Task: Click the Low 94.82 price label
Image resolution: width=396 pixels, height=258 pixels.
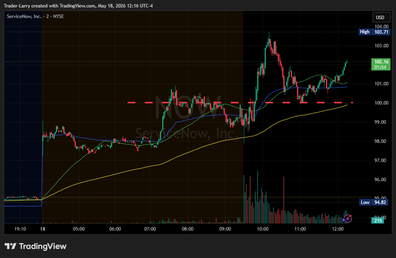Action: 374,202
